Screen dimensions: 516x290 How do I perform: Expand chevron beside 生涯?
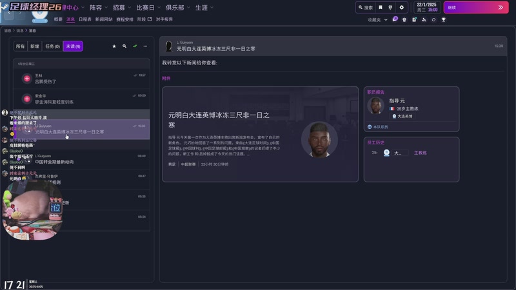pos(212,7)
